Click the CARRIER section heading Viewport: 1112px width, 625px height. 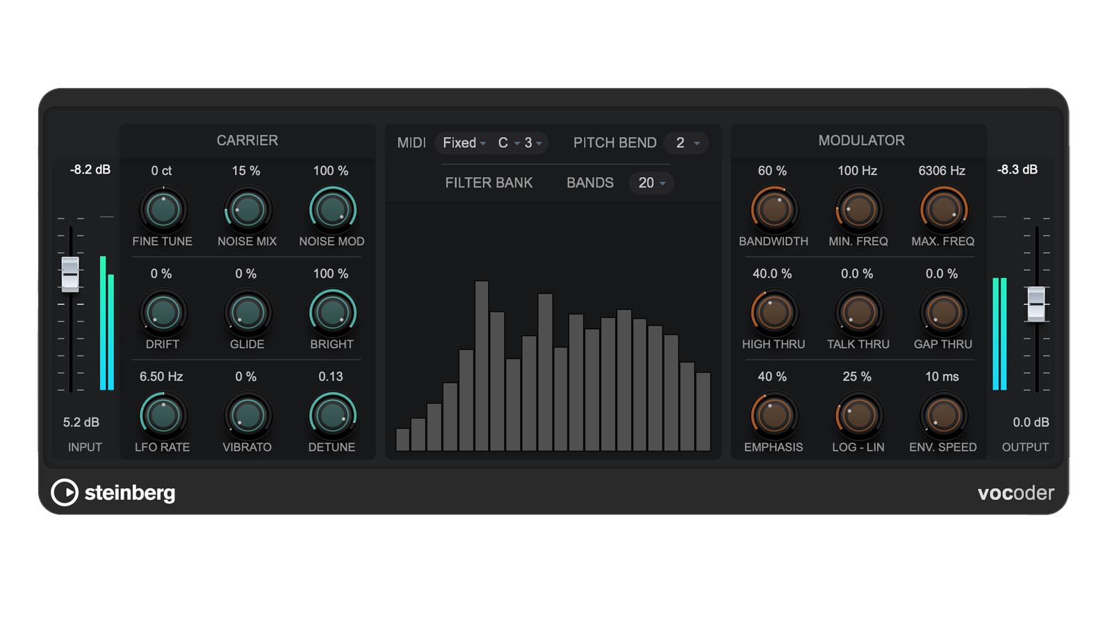pyautogui.click(x=247, y=140)
